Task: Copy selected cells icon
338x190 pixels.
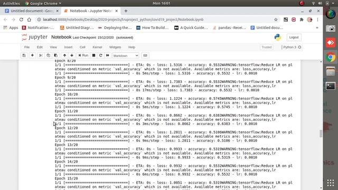Action: (48, 55)
